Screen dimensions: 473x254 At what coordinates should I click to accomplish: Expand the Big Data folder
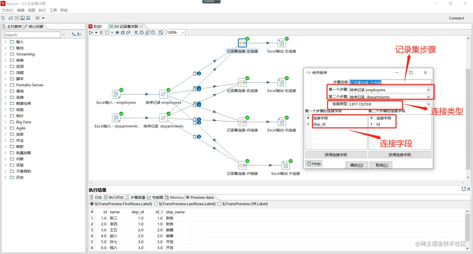[5, 122]
